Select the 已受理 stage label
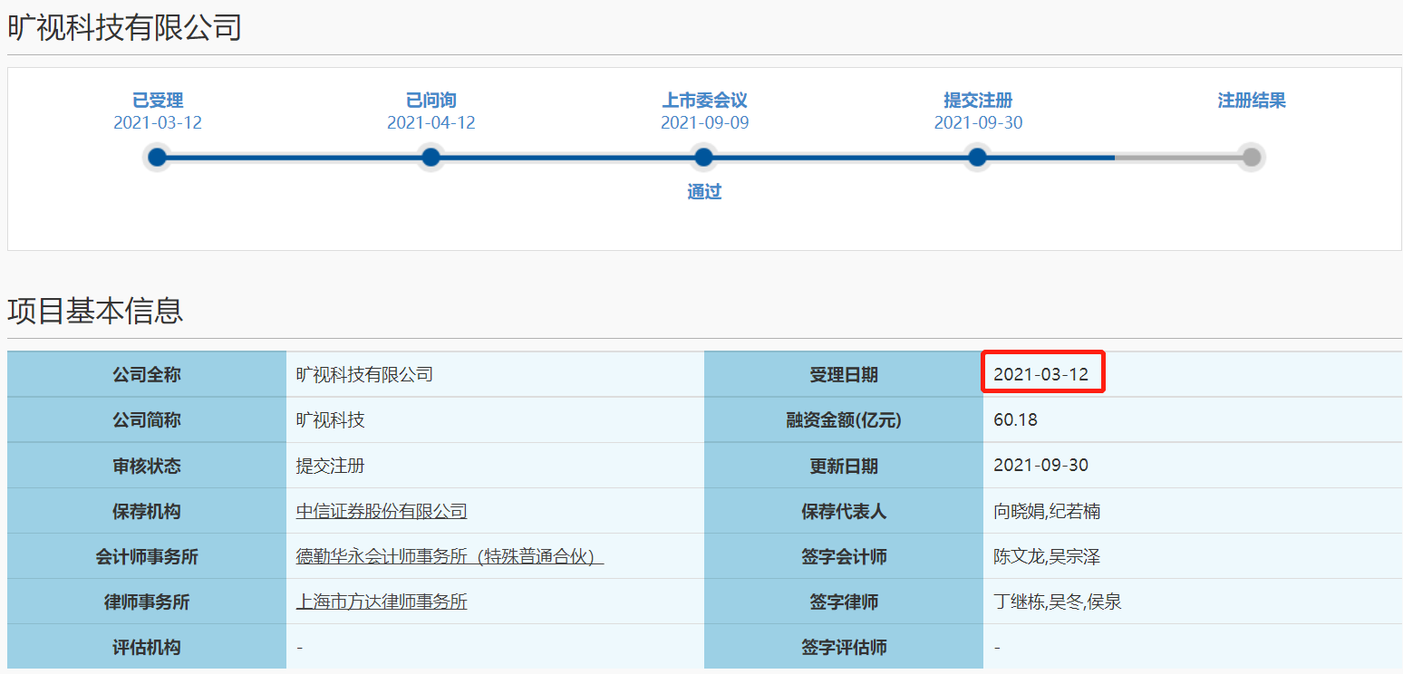Viewport: 1403px width, 674px height. tap(158, 101)
